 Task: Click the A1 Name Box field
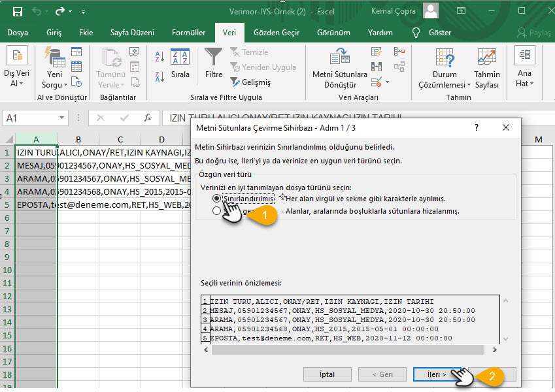click(29, 118)
